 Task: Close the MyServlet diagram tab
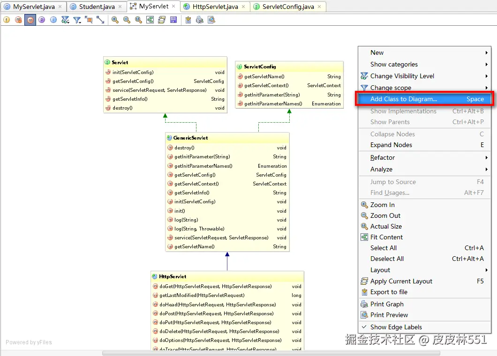(173, 6)
